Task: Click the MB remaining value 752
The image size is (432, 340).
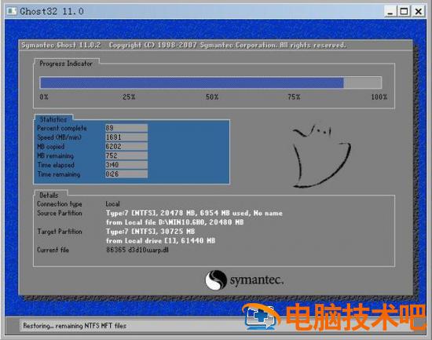Action: tap(126, 155)
